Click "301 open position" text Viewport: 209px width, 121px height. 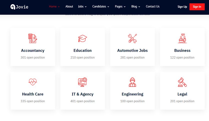[x=33, y=57]
